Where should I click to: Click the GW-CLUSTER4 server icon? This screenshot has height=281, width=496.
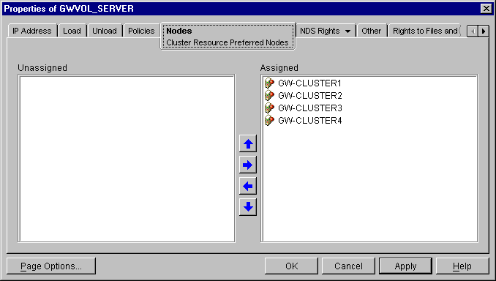[269, 120]
